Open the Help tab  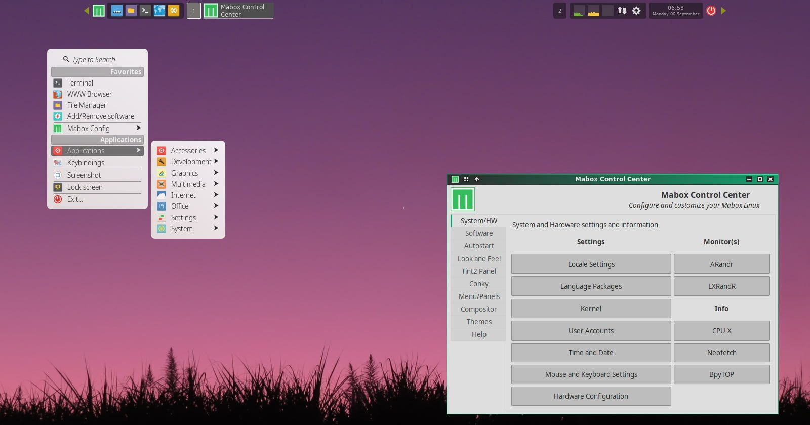(x=478, y=334)
